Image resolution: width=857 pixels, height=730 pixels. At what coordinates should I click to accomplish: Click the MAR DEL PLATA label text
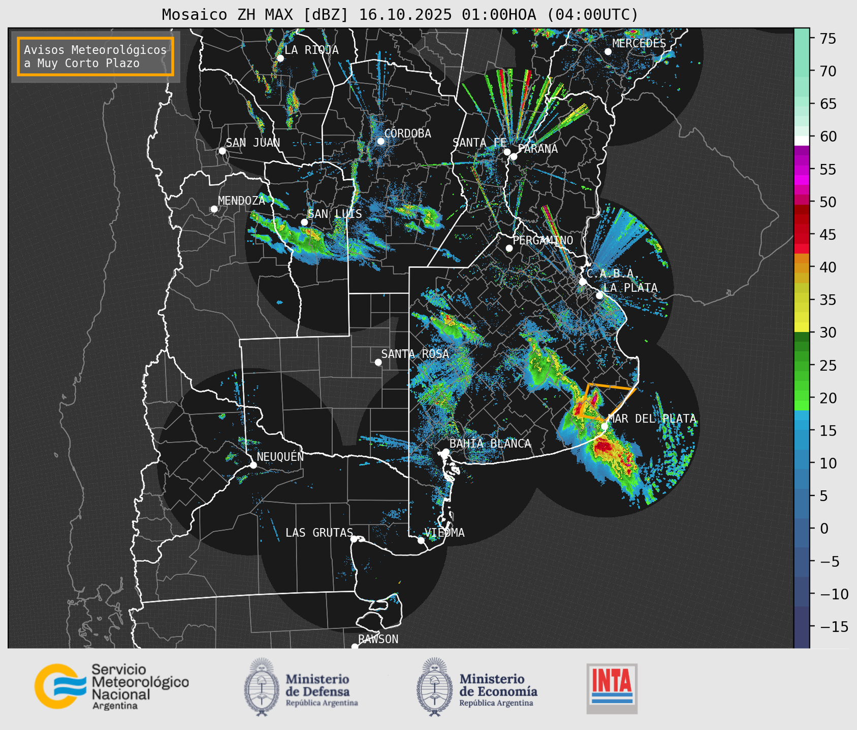(x=652, y=419)
